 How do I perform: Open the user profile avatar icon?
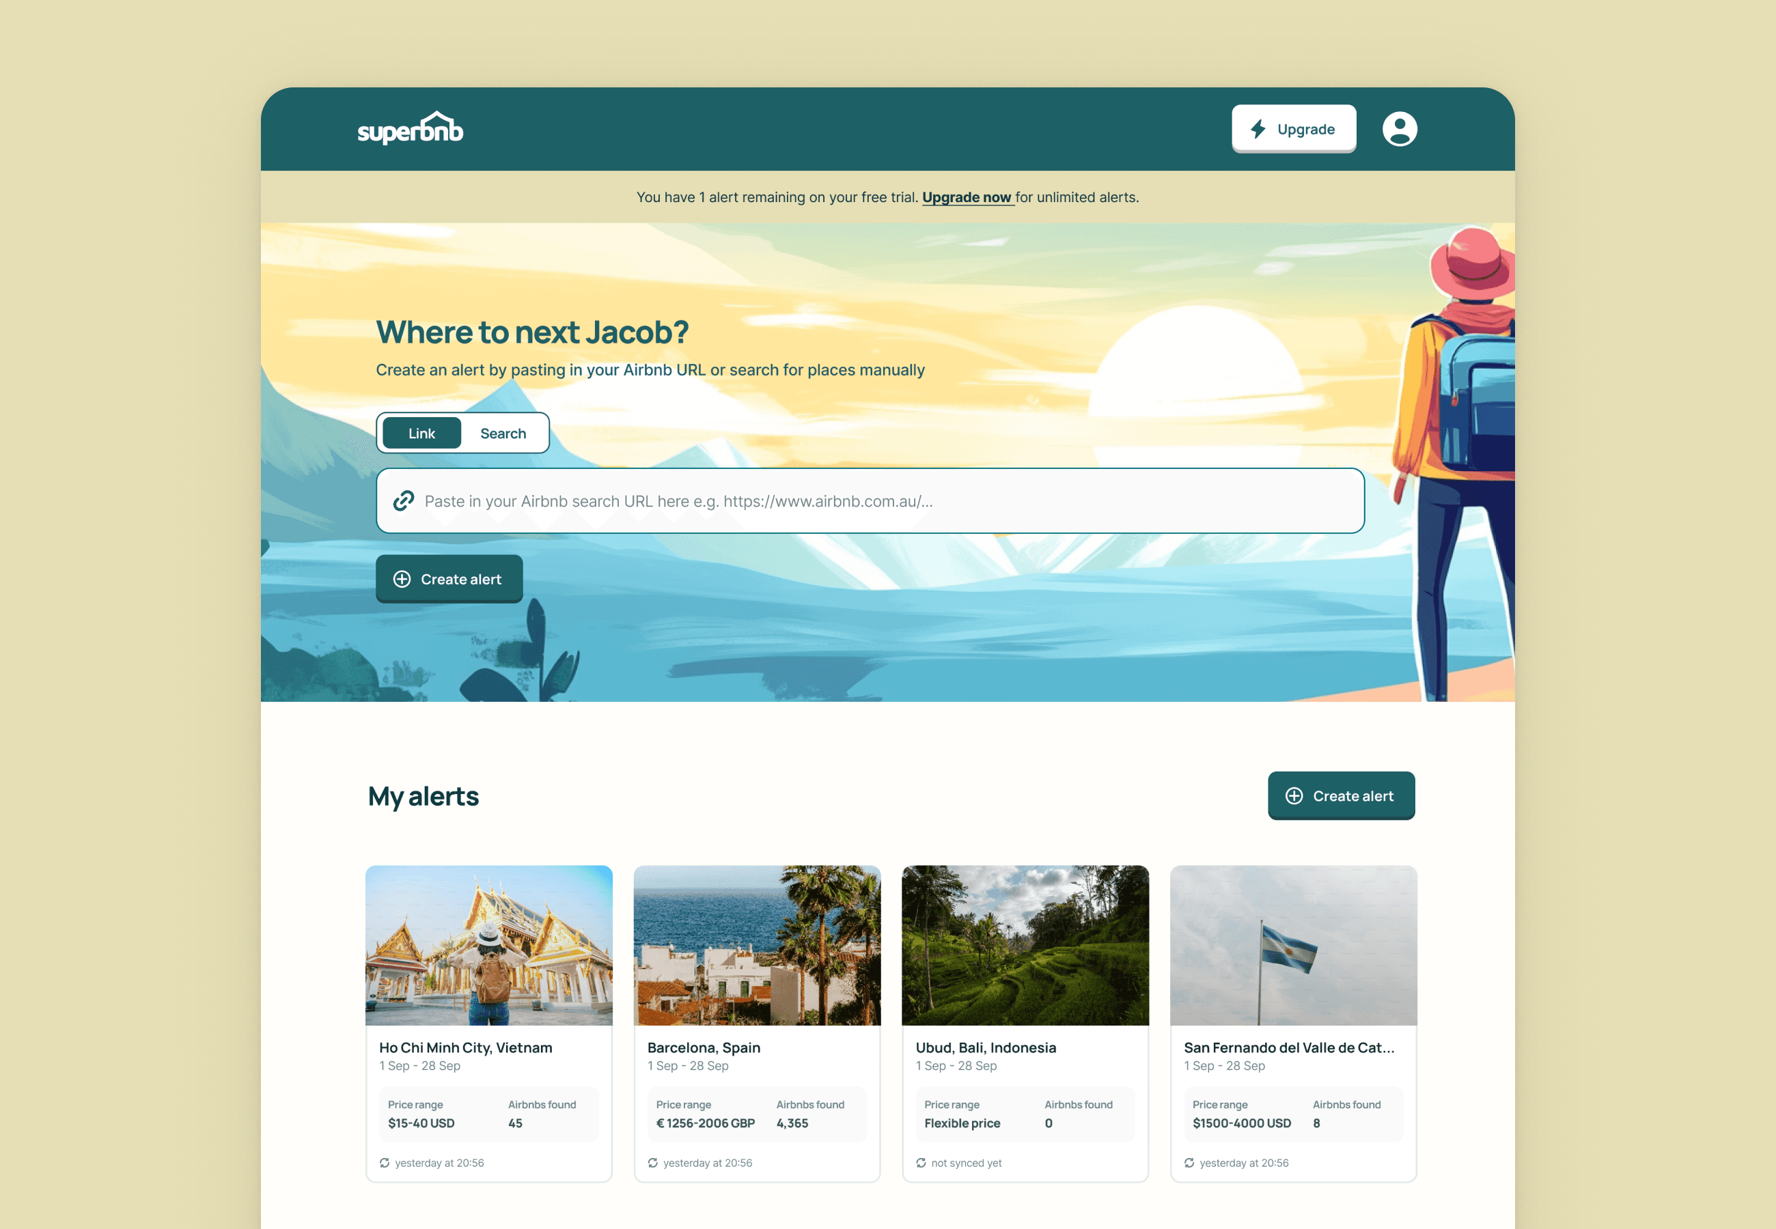(x=1399, y=128)
